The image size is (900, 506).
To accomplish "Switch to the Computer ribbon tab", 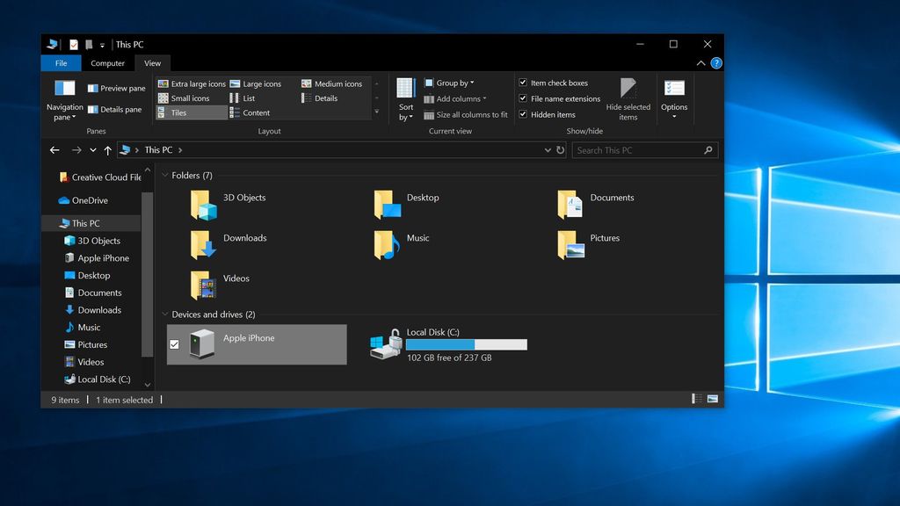I will pos(107,62).
